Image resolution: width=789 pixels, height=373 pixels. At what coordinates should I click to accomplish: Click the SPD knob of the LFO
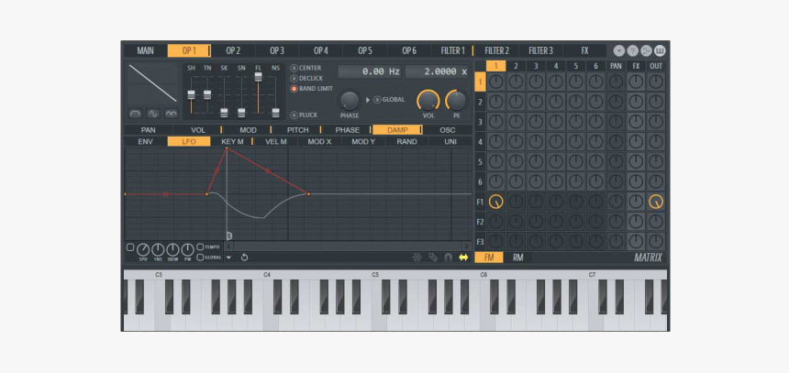coord(143,249)
